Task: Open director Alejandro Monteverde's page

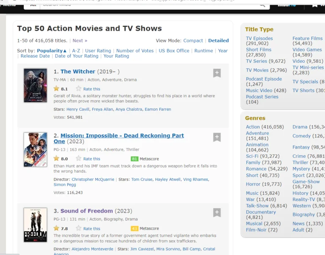Action: (x=92, y=249)
